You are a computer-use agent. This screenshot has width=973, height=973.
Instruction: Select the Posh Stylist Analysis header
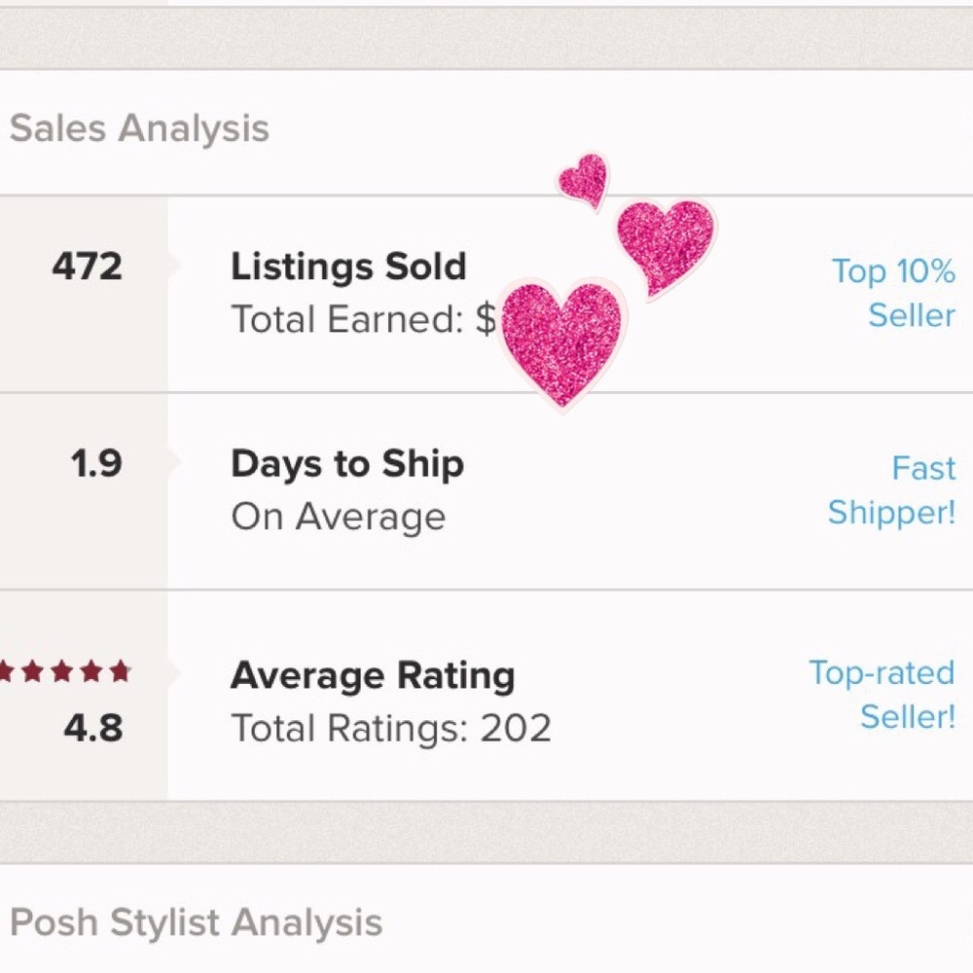[196, 923]
